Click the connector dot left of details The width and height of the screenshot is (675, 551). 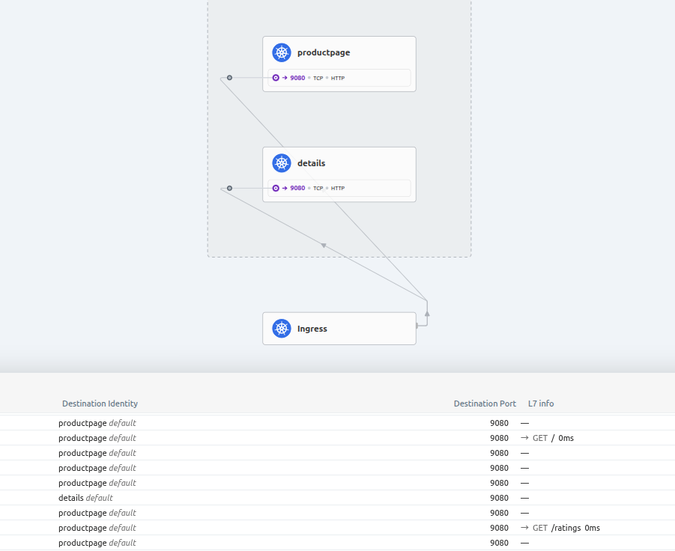(229, 189)
